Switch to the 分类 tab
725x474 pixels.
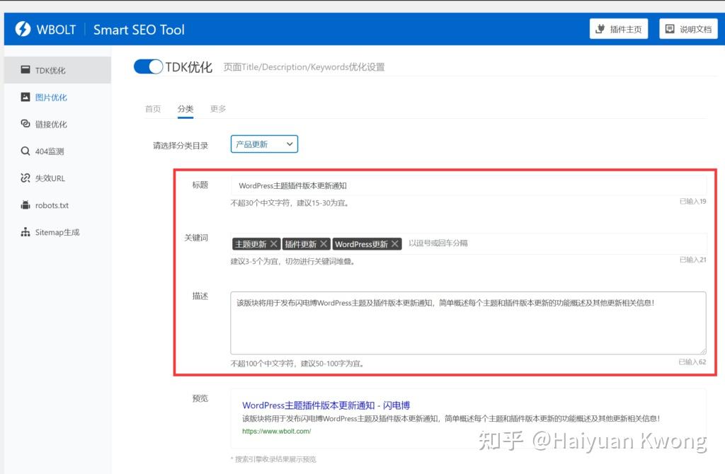tap(185, 109)
